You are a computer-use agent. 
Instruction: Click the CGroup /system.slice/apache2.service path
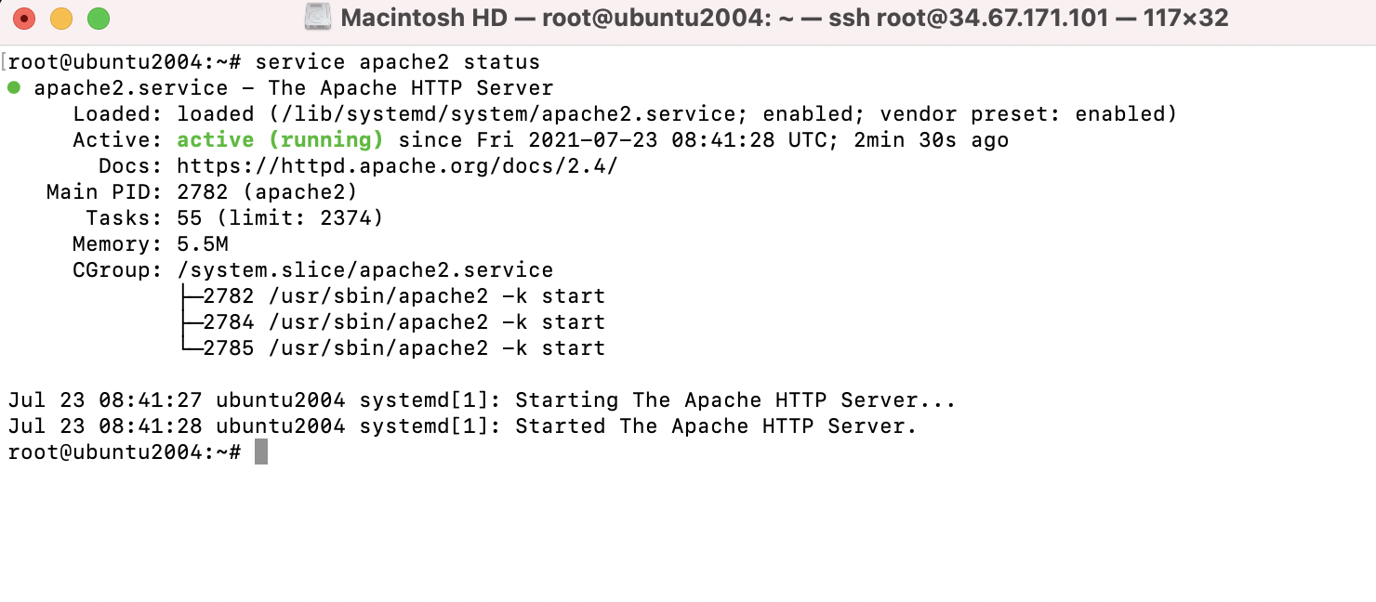click(x=364, y=270)
